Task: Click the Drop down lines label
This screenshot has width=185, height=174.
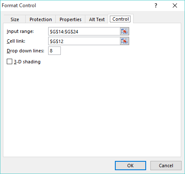Action: [x=25, y=51]
